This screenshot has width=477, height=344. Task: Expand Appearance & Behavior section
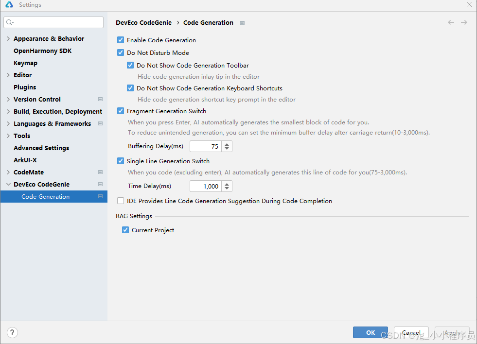(8, 38)
